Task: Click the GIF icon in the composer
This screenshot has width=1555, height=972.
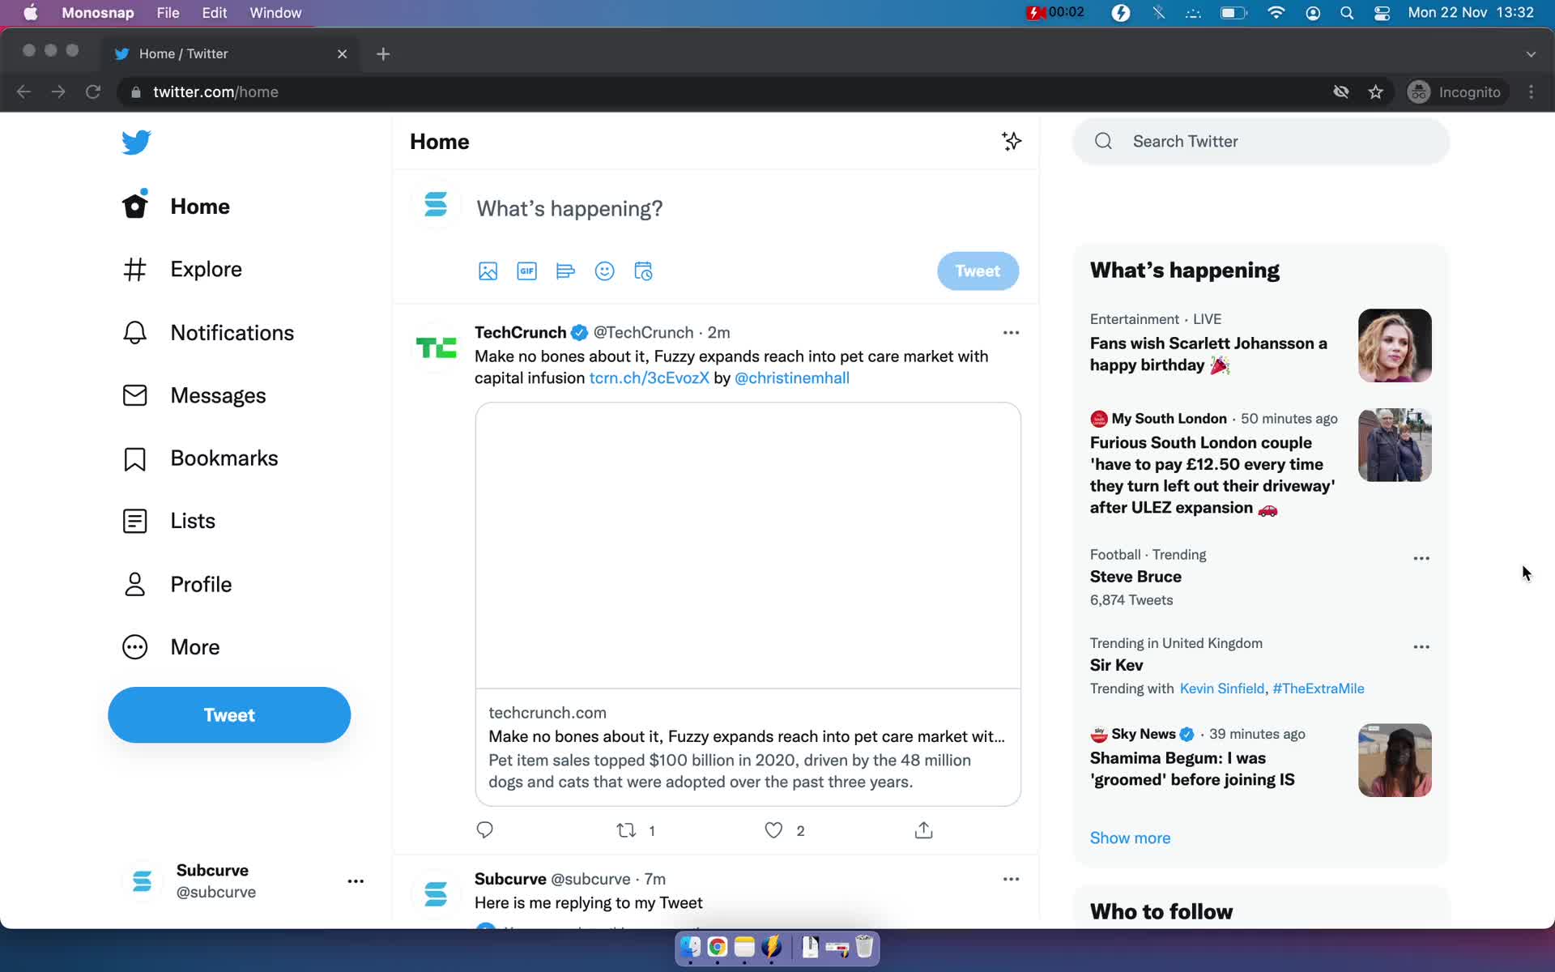Action: (x=526, y=271)
